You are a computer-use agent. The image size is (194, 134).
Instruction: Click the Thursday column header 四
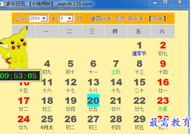tap(116, 31)
